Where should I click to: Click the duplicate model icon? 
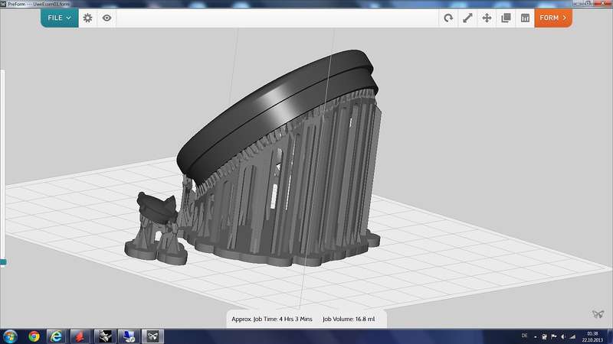coord(506,18)
